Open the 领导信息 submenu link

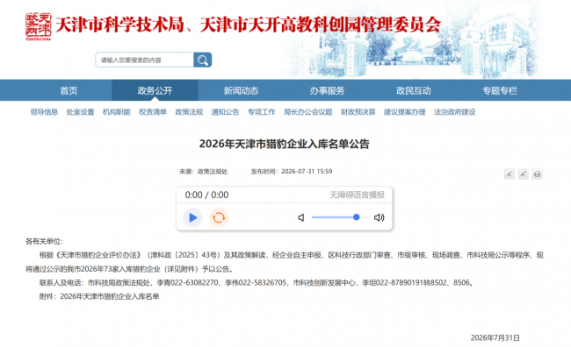click(x=44, y=112)
